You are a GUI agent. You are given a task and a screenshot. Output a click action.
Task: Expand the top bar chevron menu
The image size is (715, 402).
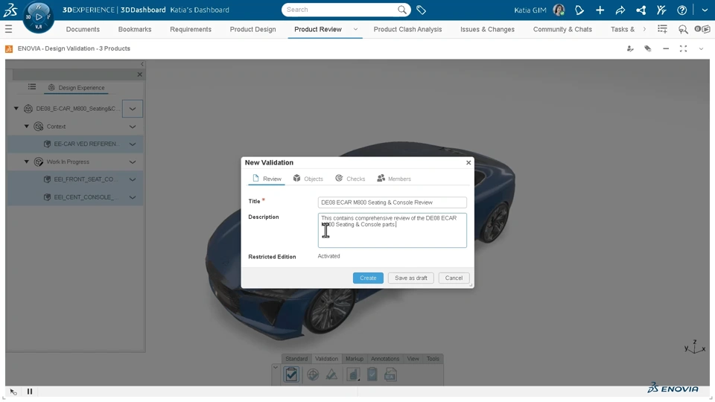click(x=705, y=10)
